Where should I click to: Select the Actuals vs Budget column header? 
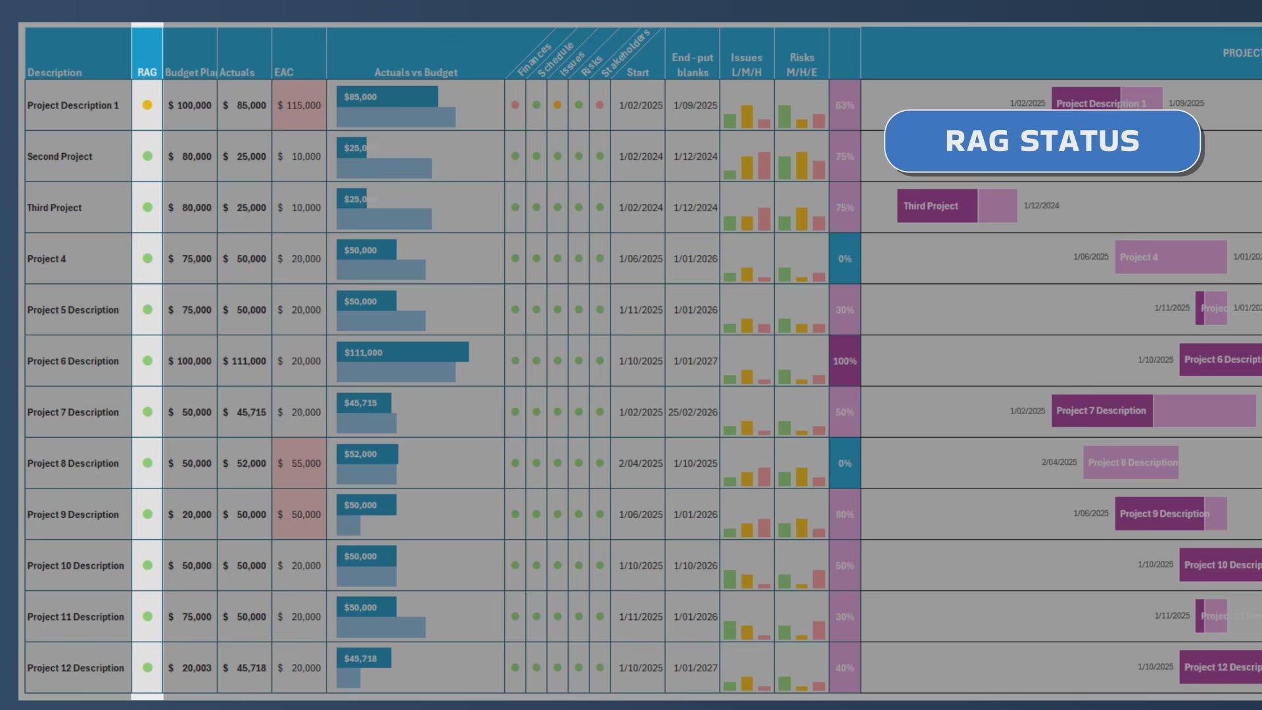pos(415,72)
